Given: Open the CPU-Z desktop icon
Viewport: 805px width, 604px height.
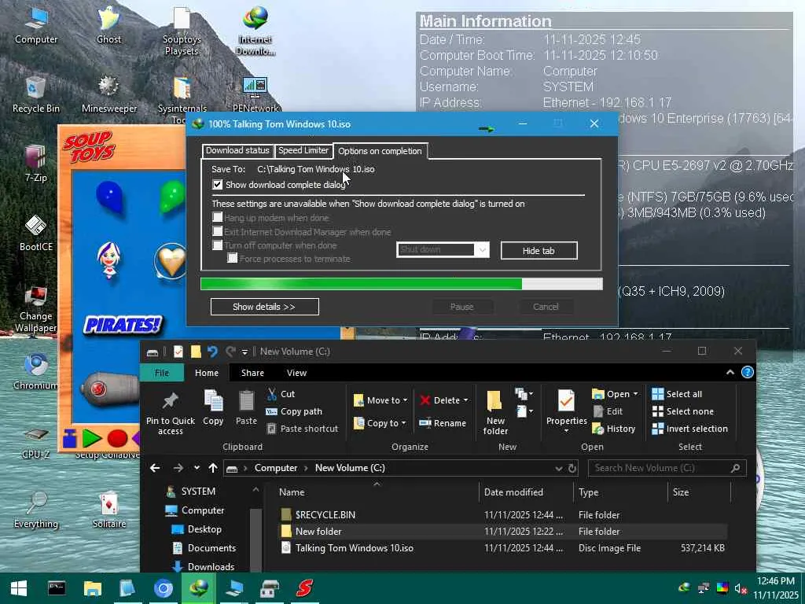Looking at the screenshot, I should point(35,442).
